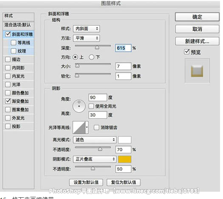Click the 确定 button
The image size is (223, 199).
pyautogui.click(x=197, y=17)
